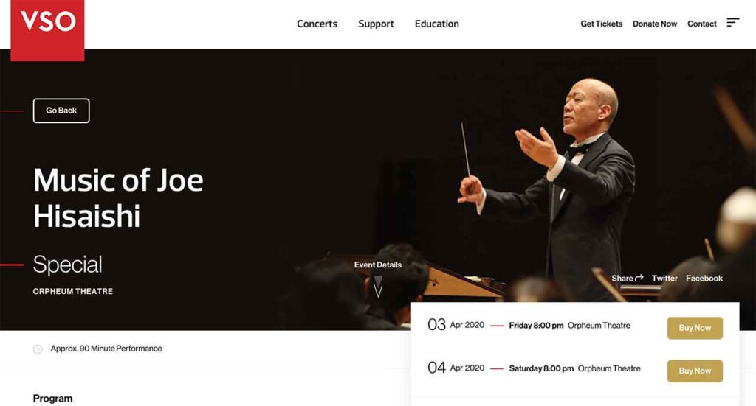
Task: Share the event on Twitter
Action: pos(664,278)
